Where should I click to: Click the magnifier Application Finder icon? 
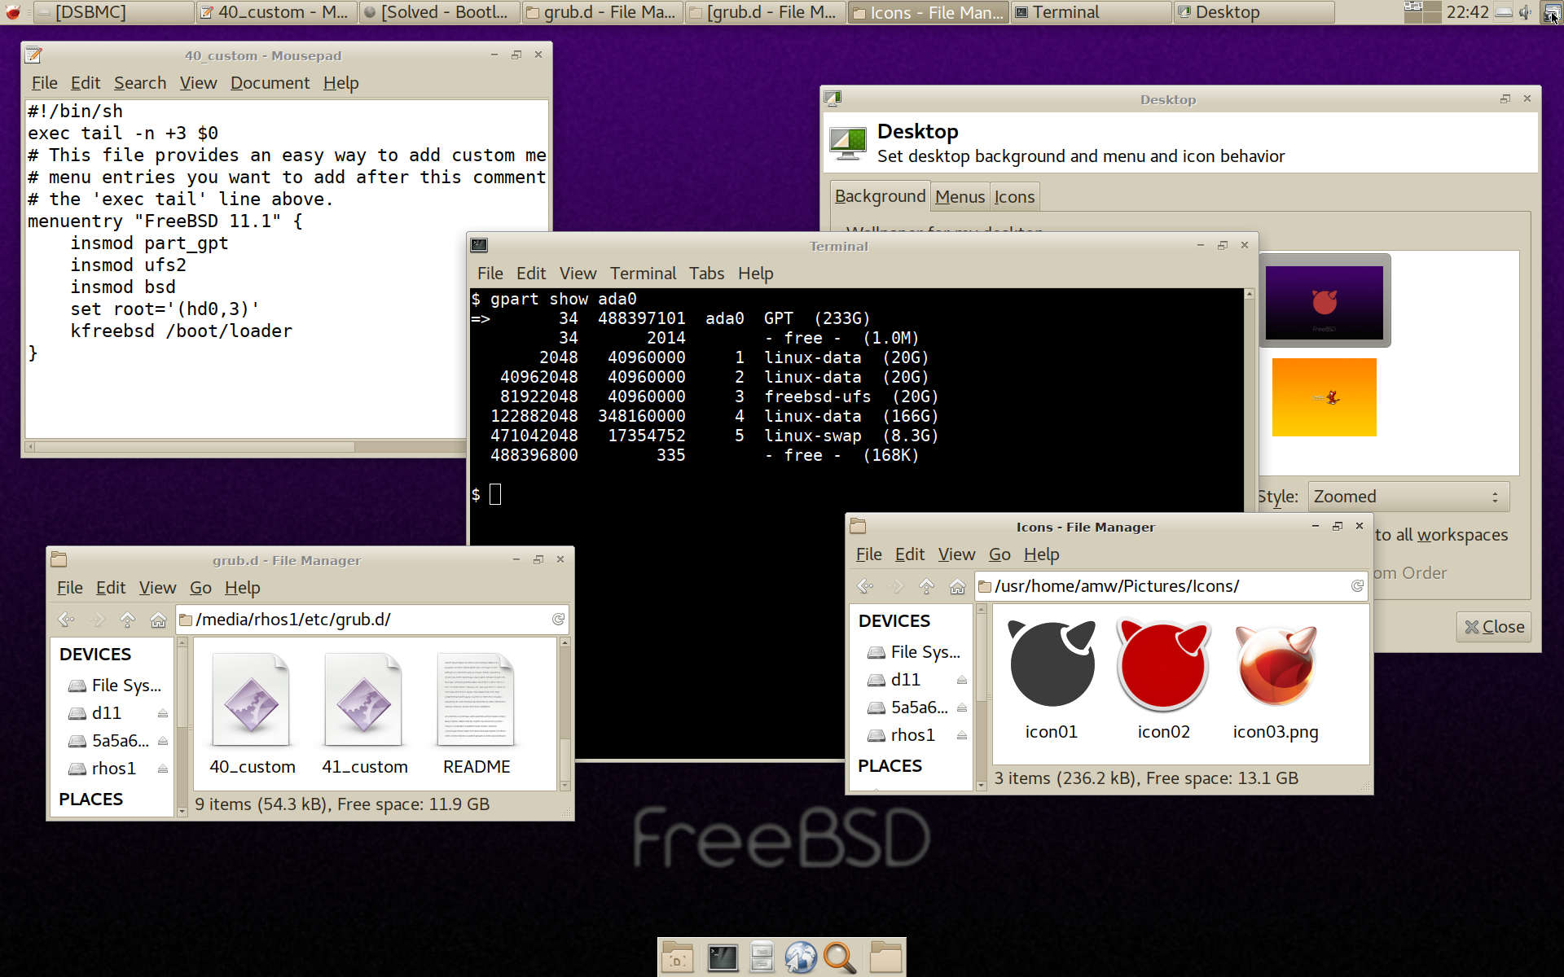click(x=839, y=957)
